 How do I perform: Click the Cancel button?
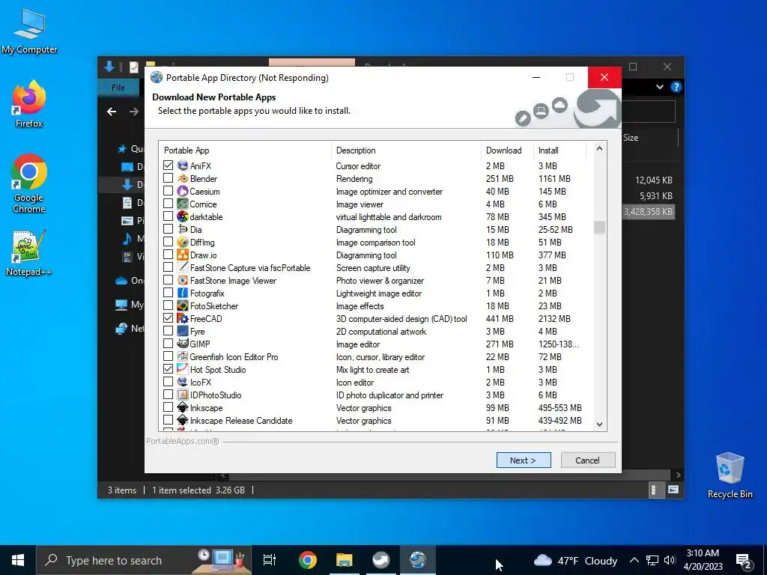(x=587, y=460)
